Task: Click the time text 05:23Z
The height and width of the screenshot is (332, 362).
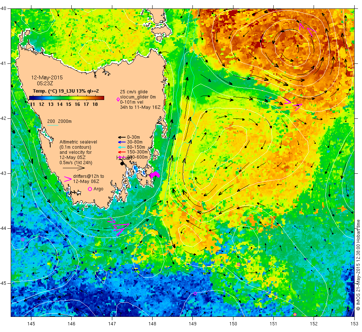Action: 45,83
